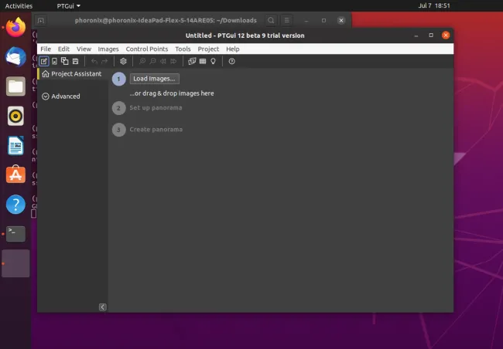Screen dimensions: 503x349
Task: Click the lightbulb Control Point Assistant icon
Action: (213, 61)
